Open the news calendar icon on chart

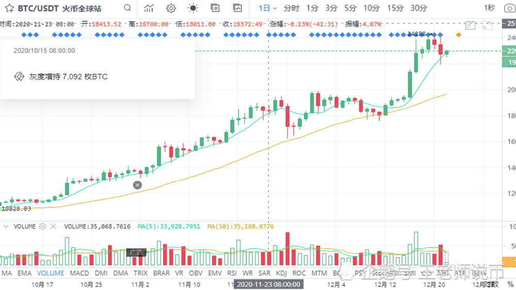pos(470,25)
